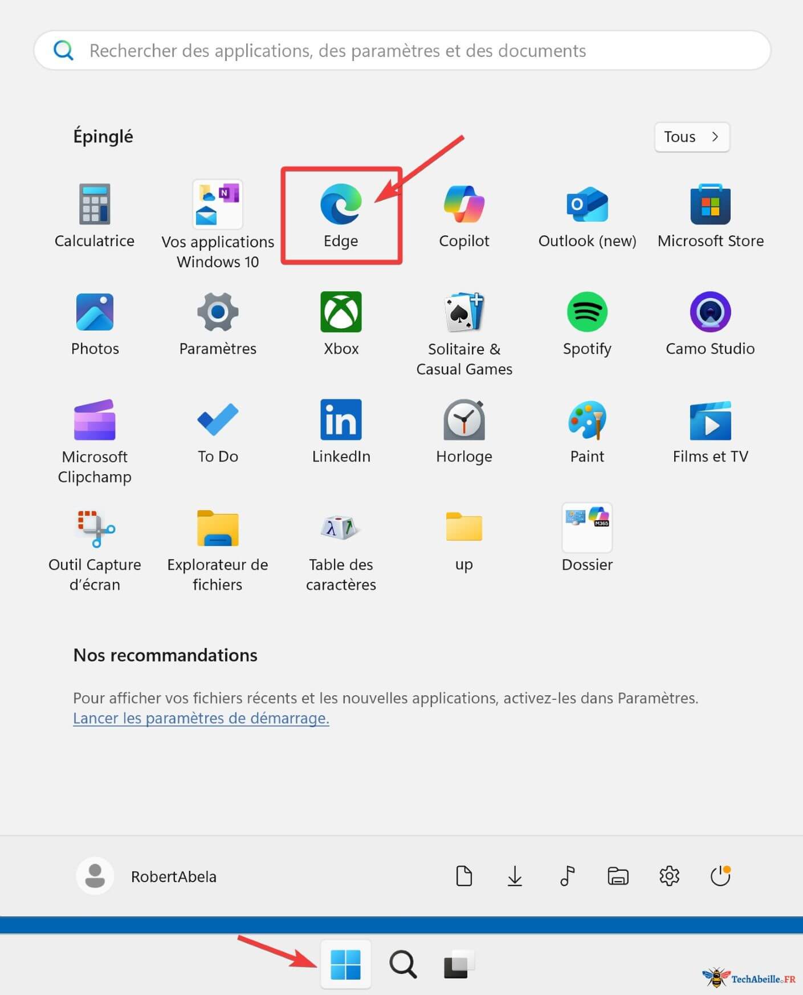
Task: Open Explorateur de fichiers
Action: point(218,550)
